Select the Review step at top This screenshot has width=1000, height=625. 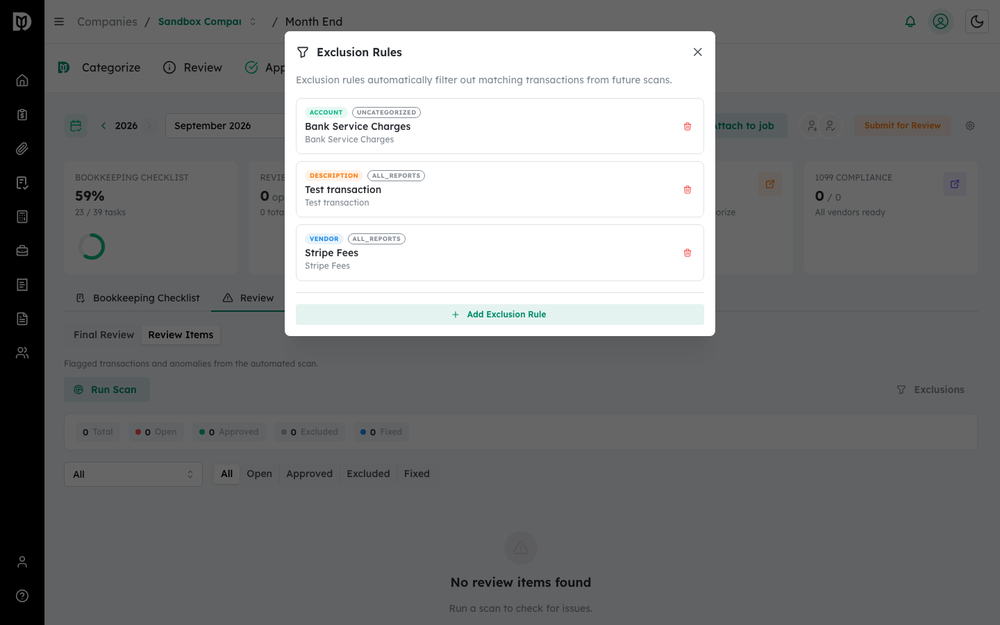pos(192,67)
